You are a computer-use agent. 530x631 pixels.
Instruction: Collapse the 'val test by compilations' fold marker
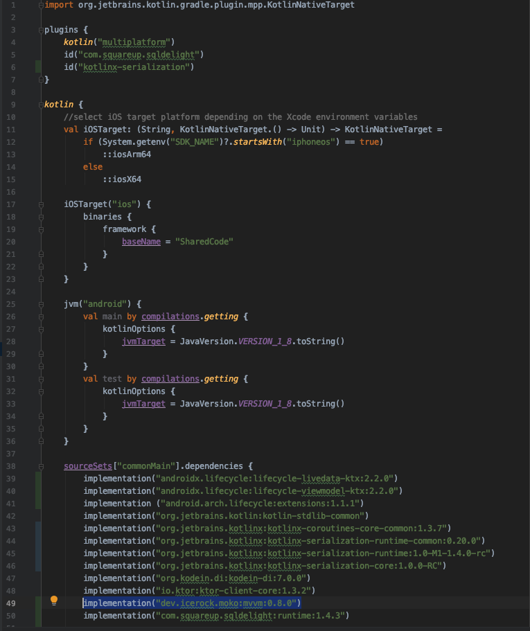click(41, 380)
